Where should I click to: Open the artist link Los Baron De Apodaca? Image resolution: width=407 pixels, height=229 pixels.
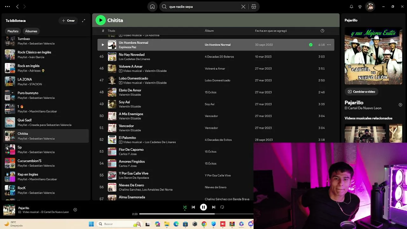click(134, 178)
